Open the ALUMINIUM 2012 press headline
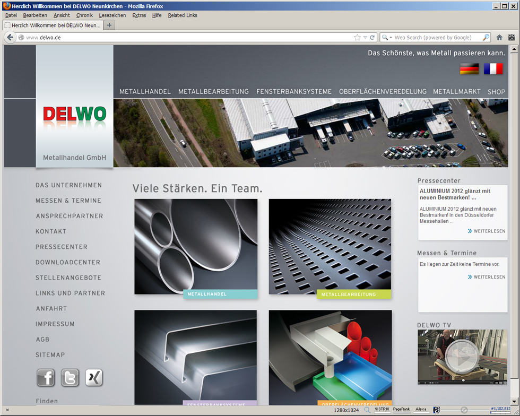Screen dimensions: 520x416 point(455,194)
